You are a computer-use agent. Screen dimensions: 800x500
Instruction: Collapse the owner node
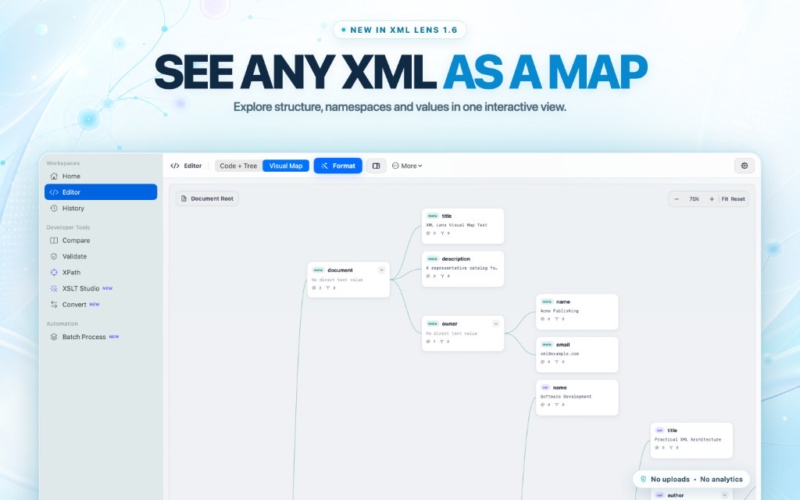(x=496, y=323)
